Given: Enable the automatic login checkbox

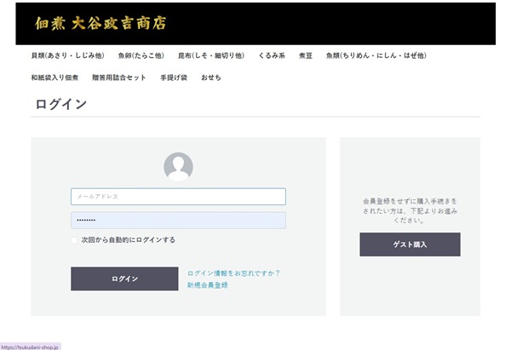Looking at the screenshot, I should point(75,241).
